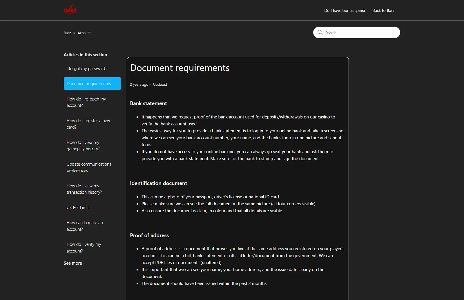This screenshot has height=300, width=464.
Task: Go Back to Barz site
Action: 383,10
